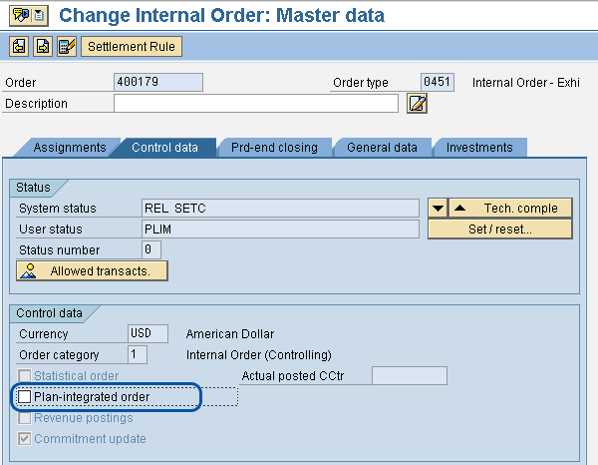Click the down-arrow status button
Viewport: 598px width, 465px height.
click(437, 208)
